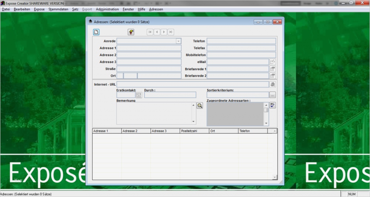This screenshot has width=370, height=197.
Task: Click the Erstkontakt date field
Action: pos(126,95)
